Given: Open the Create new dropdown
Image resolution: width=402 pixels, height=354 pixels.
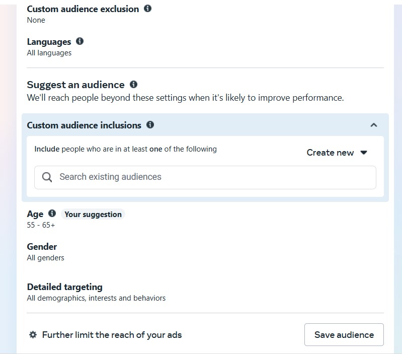Looking at the screenshot, I should [x=337, y=153].
